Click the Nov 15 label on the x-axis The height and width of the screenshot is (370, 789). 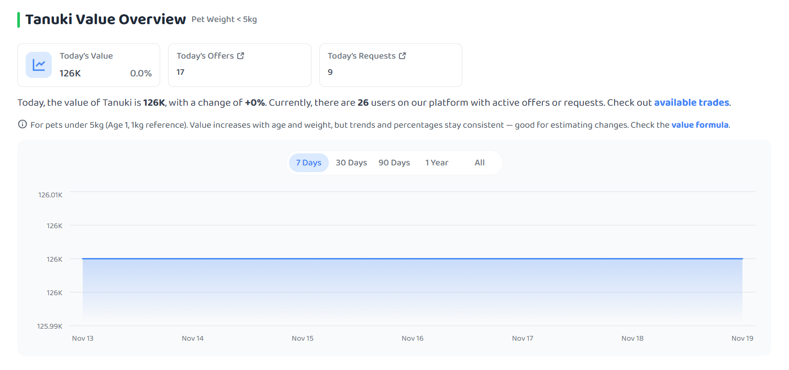(303, 339)
